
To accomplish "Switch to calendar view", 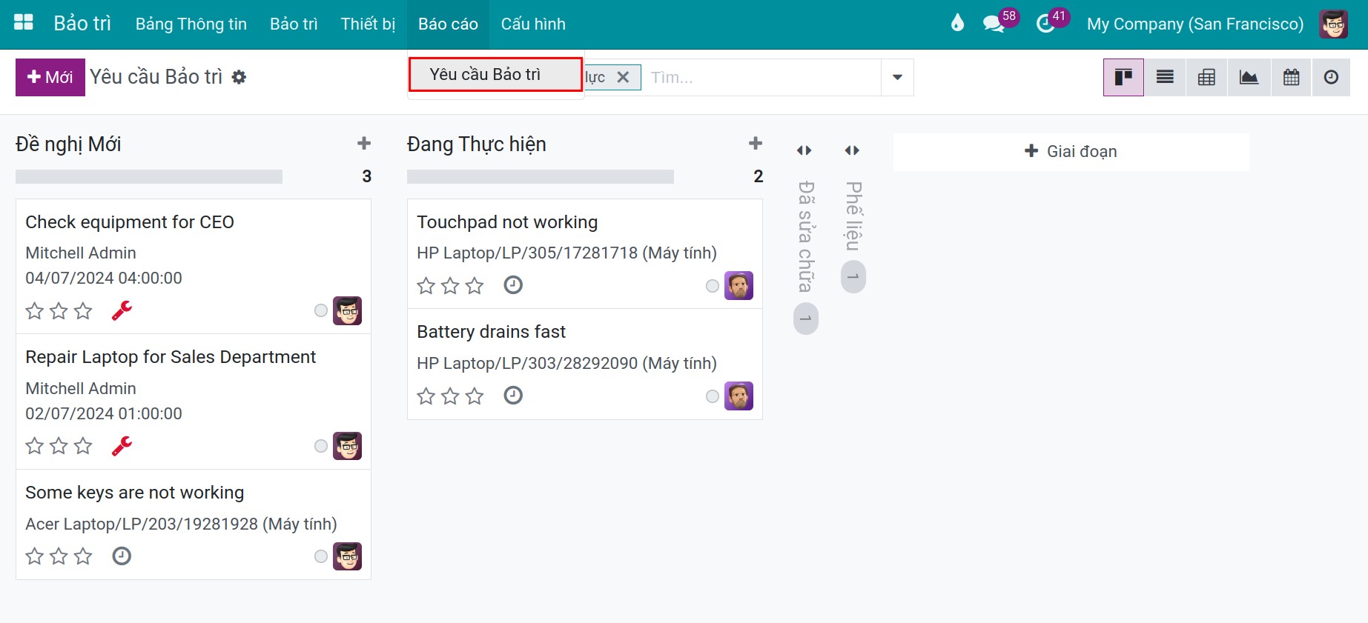I will tap(1291, 77).
